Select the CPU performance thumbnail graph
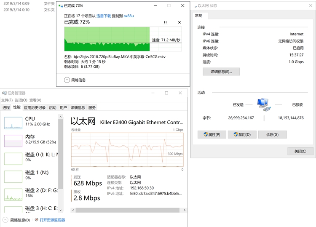 (x=13, y=123)
